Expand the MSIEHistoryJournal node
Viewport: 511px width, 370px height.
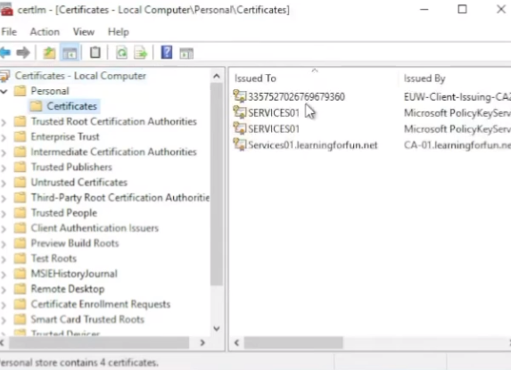[x=4, y=275]
